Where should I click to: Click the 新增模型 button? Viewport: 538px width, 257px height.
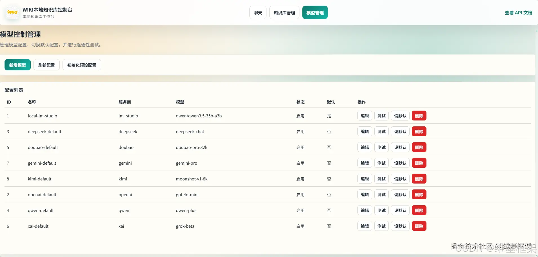17,65
